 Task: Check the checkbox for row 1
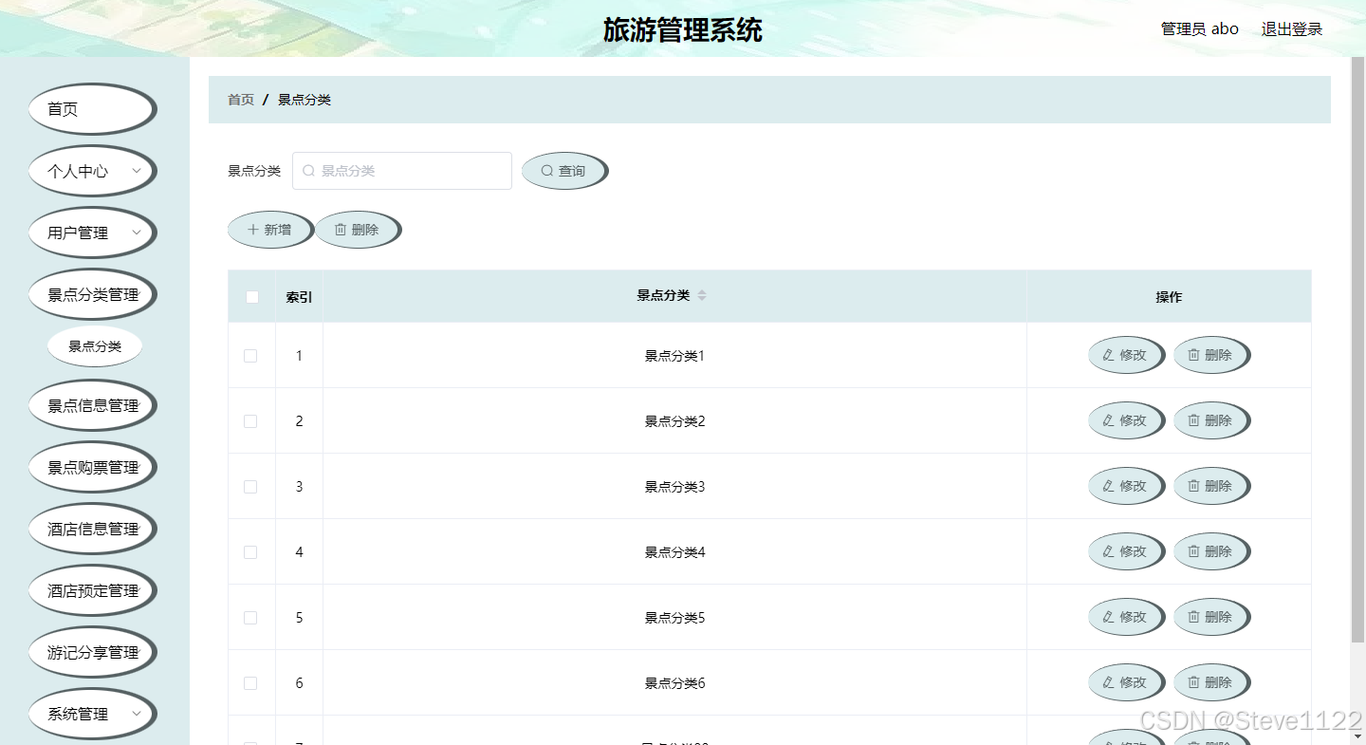(250, 355)
